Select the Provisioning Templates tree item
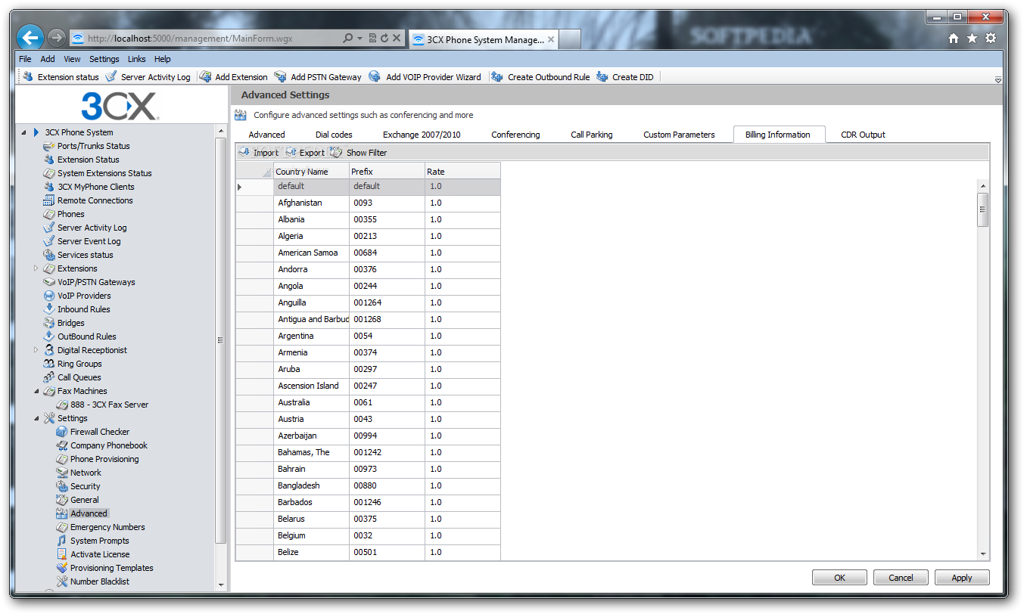 111,568
